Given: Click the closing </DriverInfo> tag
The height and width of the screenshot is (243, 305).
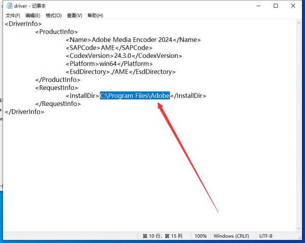Looking at the screenshot, I should click(25, 112).
